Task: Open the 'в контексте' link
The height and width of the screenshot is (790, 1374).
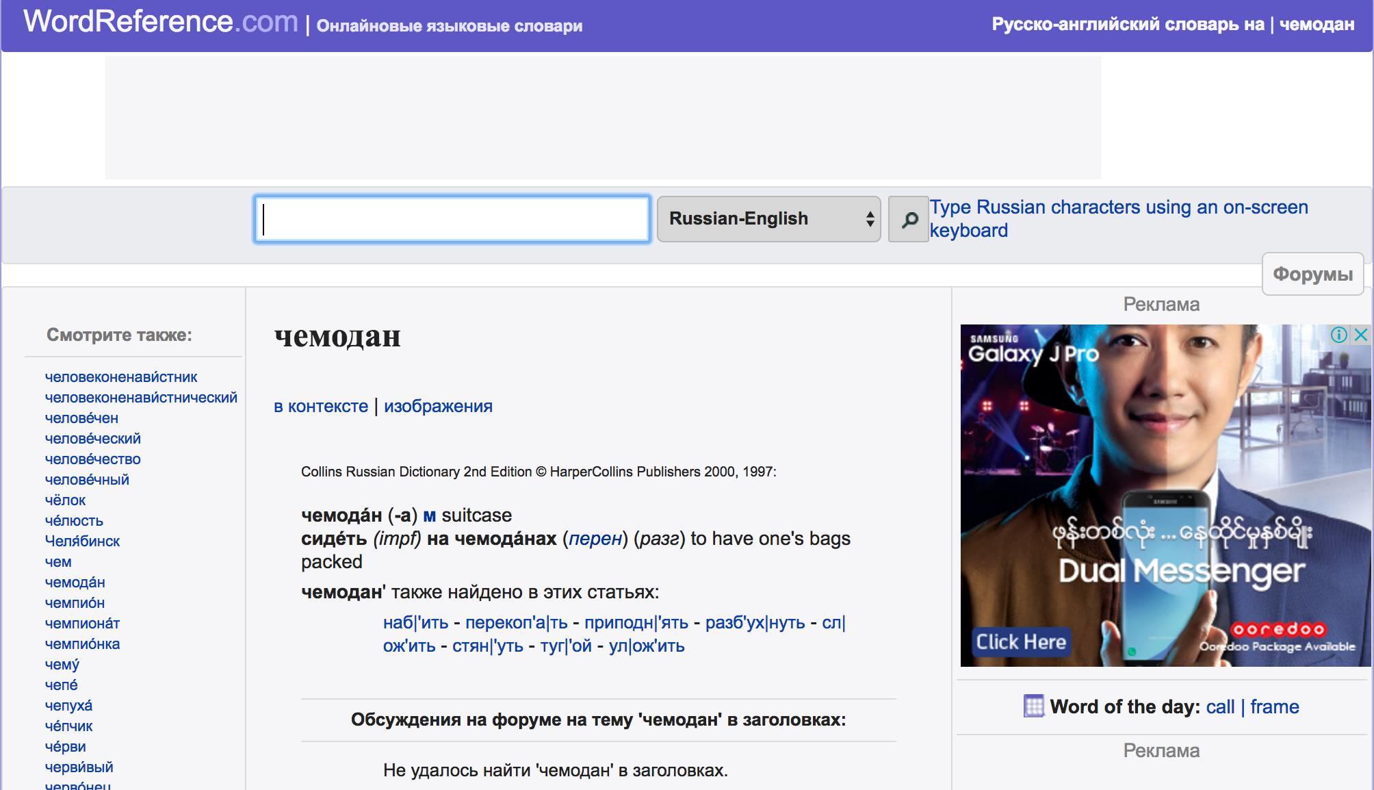Action: pyautogui.click(x=321, y=406)
